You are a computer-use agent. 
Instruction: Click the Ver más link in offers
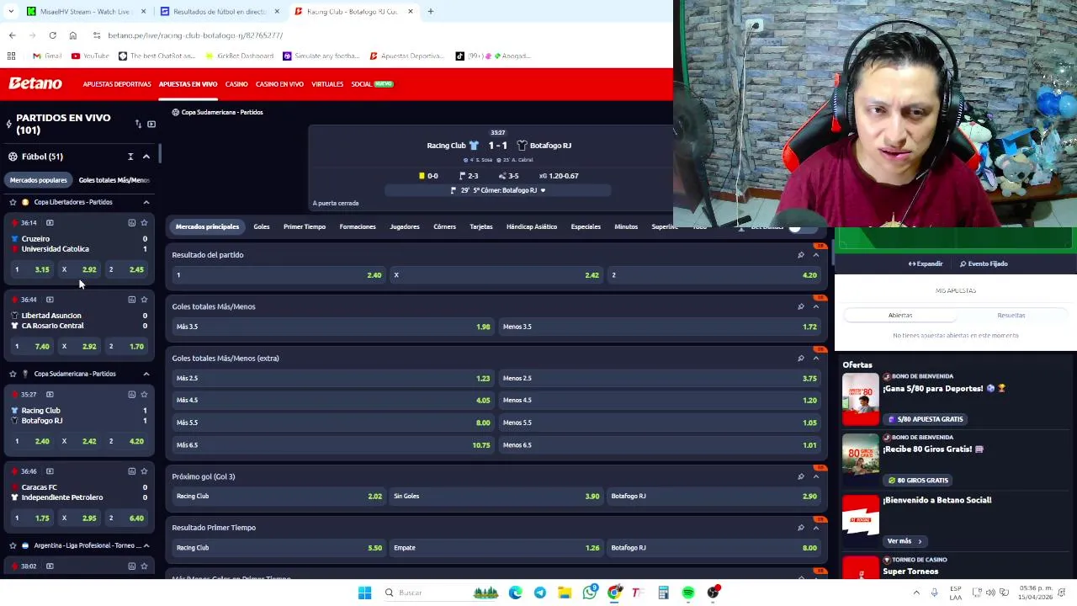[x=904, y=541]
